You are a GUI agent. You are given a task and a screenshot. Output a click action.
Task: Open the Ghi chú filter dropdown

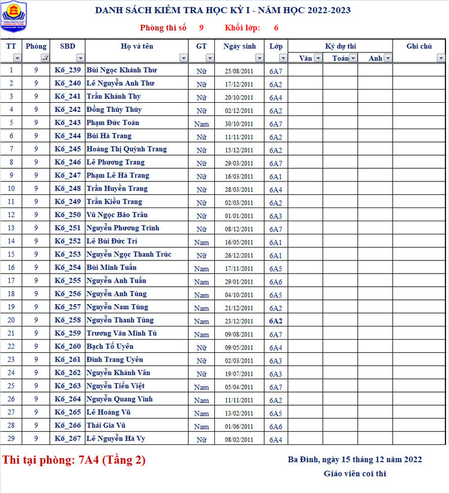point(441,58)
